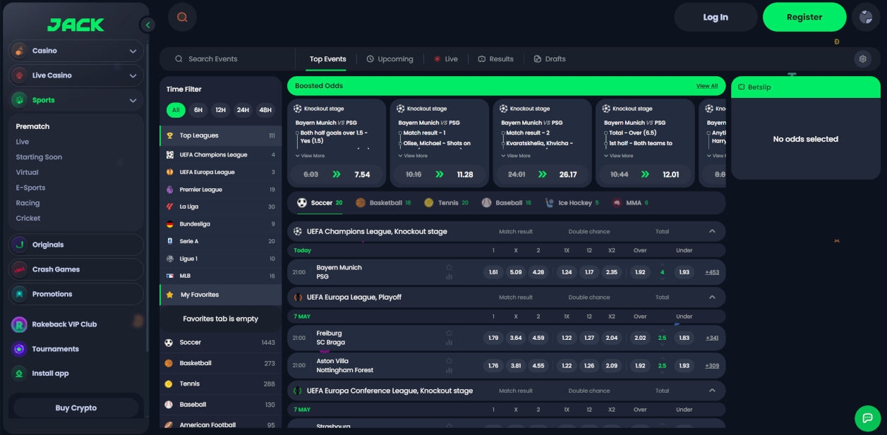Open E-Sports in Sports submenu

30,188
